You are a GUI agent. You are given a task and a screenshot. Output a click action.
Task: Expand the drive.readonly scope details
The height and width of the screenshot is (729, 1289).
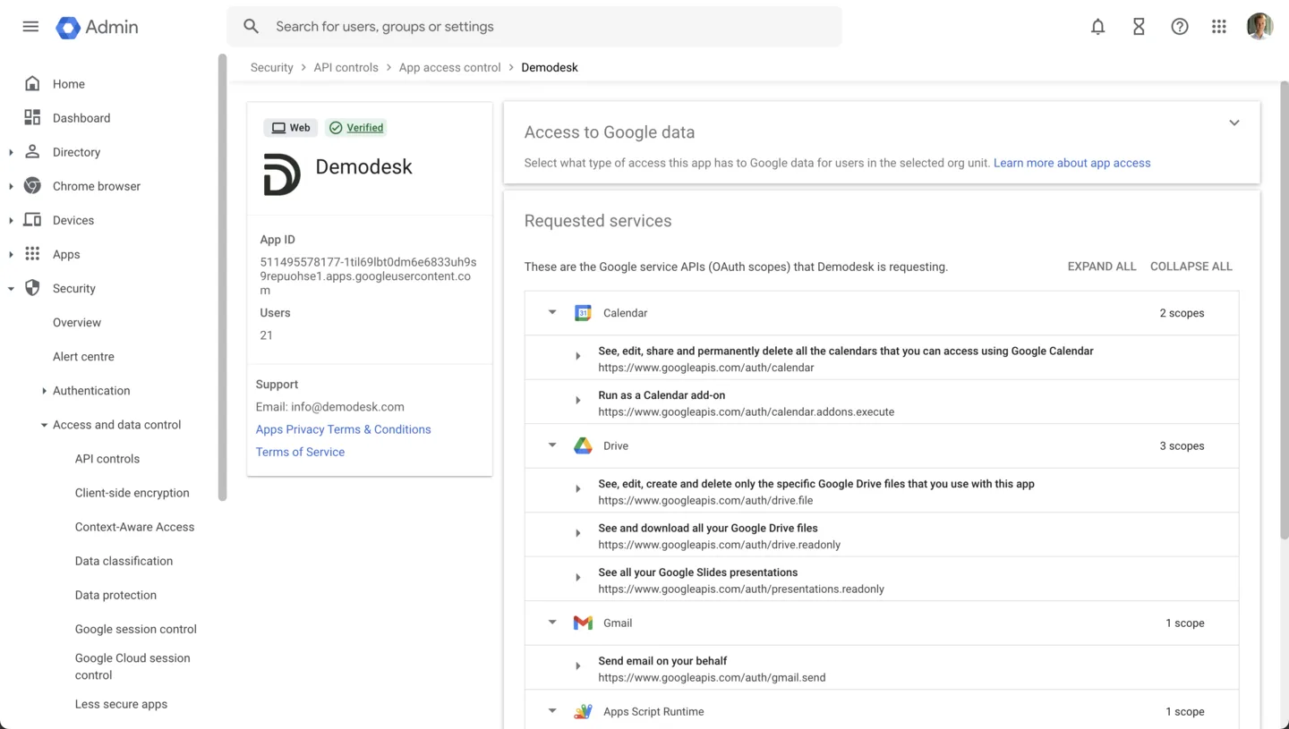click(x=578, y=533)
